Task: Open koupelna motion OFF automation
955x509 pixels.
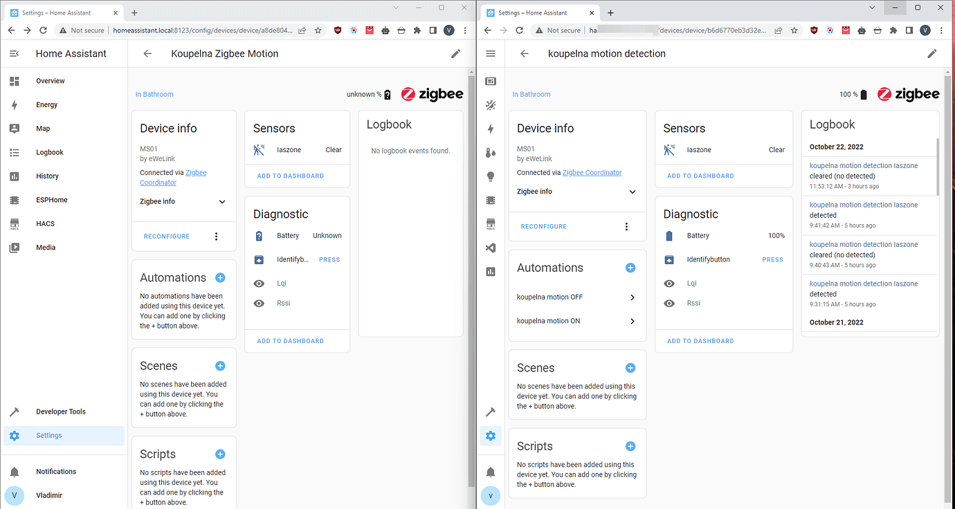Action: coord(577,297)
